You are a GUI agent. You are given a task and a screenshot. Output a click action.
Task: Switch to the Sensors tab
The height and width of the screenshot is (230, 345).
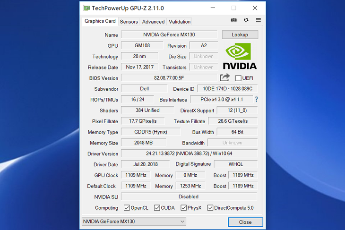click(x=129, y=22)
